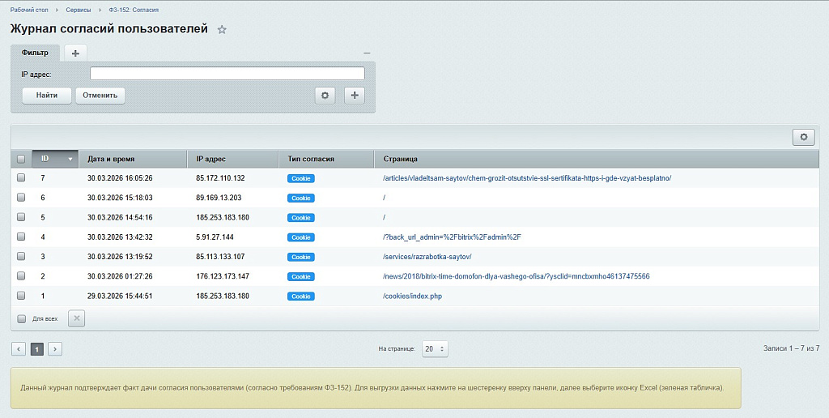This screenshot has width=829, height=418.
Task: Tick checkbox for record ID 3
Action: point(21,256)
